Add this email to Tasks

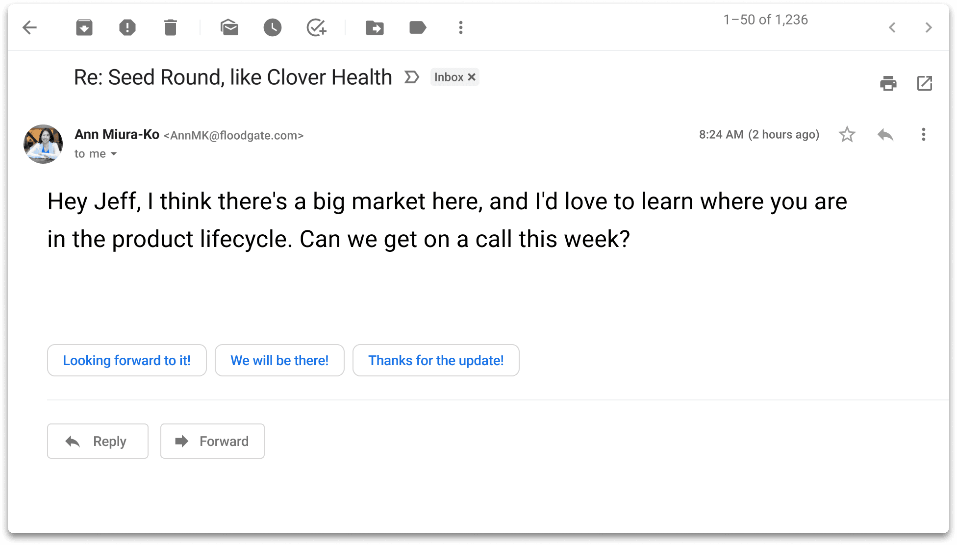tap(316, 27)
